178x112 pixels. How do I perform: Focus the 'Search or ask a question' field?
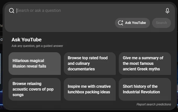click(x=90, y=10)
